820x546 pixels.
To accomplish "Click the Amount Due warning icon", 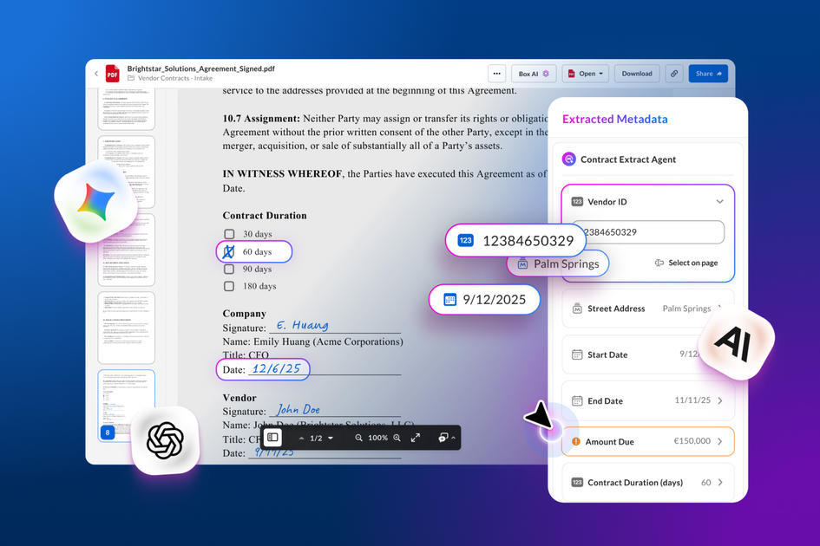I will coord(576,441).
